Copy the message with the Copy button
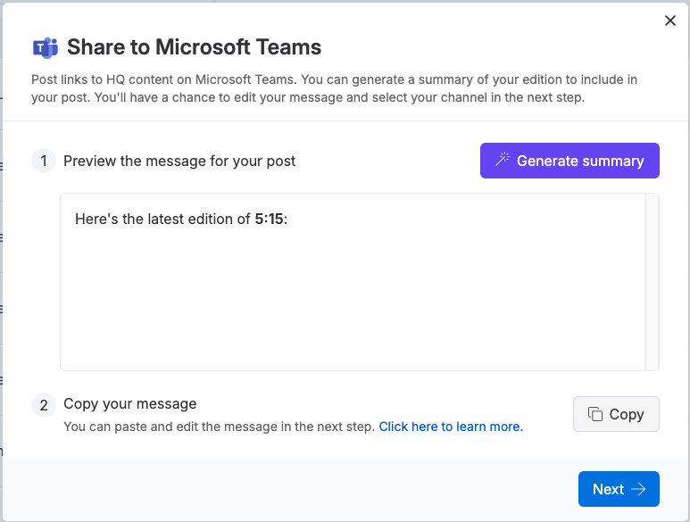Viewport: 690px width, 522px height. (x=616, y=414)
